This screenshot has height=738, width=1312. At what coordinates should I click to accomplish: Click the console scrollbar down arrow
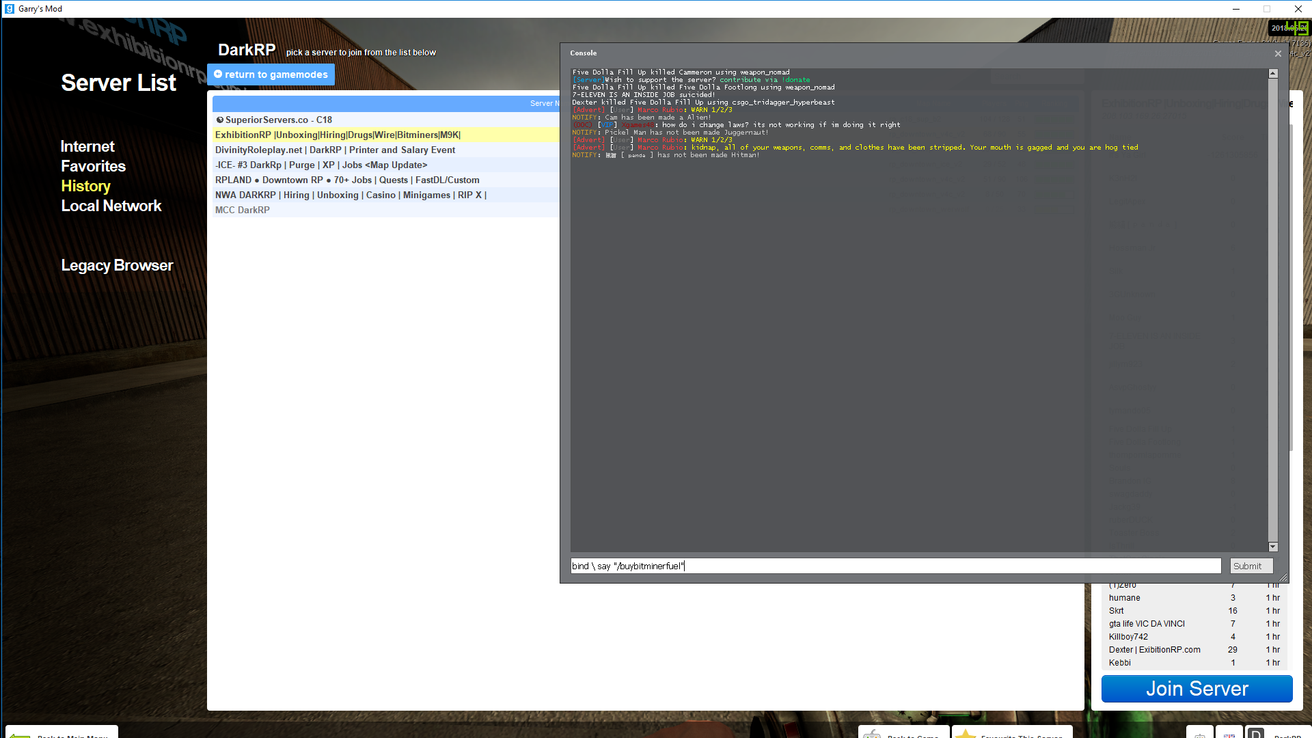1273,547
